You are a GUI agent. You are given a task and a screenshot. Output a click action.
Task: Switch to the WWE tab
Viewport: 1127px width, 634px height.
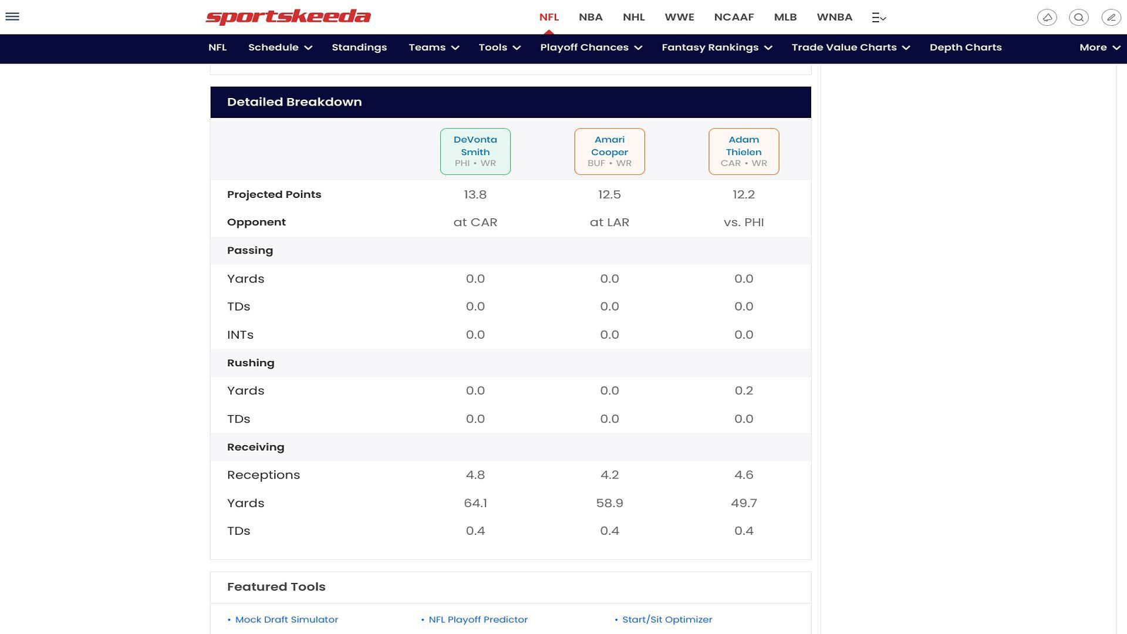click(x=679, y=17)
